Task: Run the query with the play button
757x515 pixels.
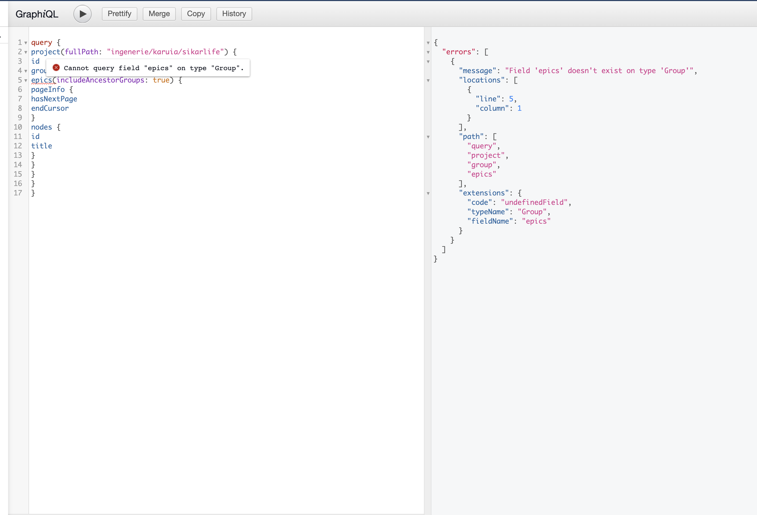Action: 83,14
